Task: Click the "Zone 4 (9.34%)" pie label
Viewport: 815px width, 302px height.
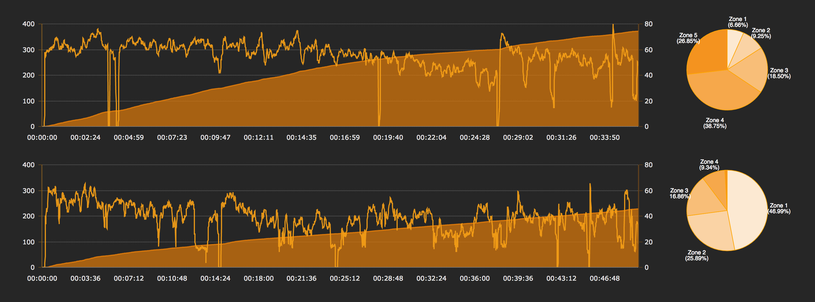Action: pos(709,165)
